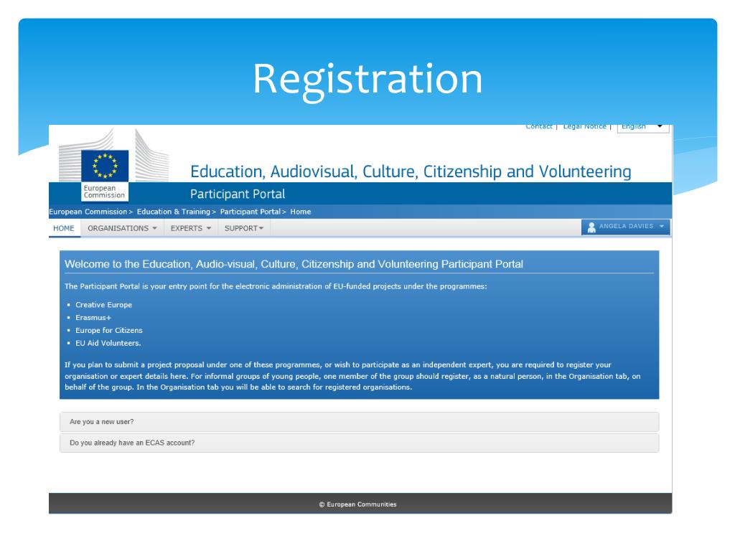Follow the Education & Training breadcrumb

click(174, 212)
